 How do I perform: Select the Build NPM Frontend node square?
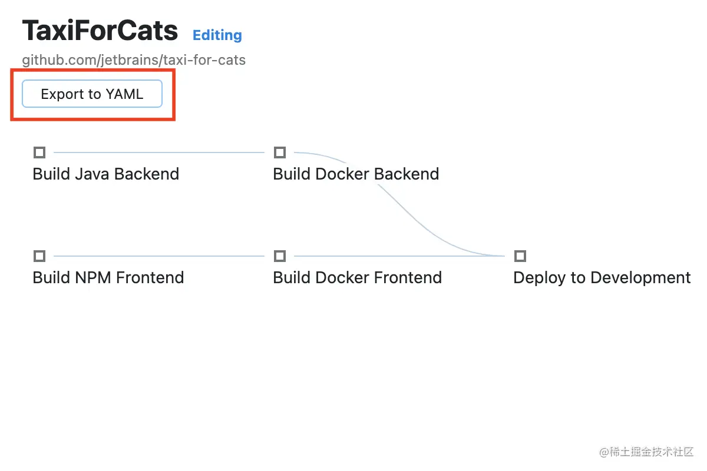point(39,256)
